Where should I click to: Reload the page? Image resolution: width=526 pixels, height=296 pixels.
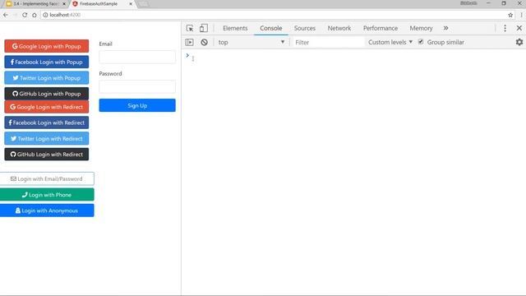[x=25, y=15]
